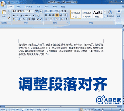
Task: Open the 引用 (References) tab
Action: 38,6
